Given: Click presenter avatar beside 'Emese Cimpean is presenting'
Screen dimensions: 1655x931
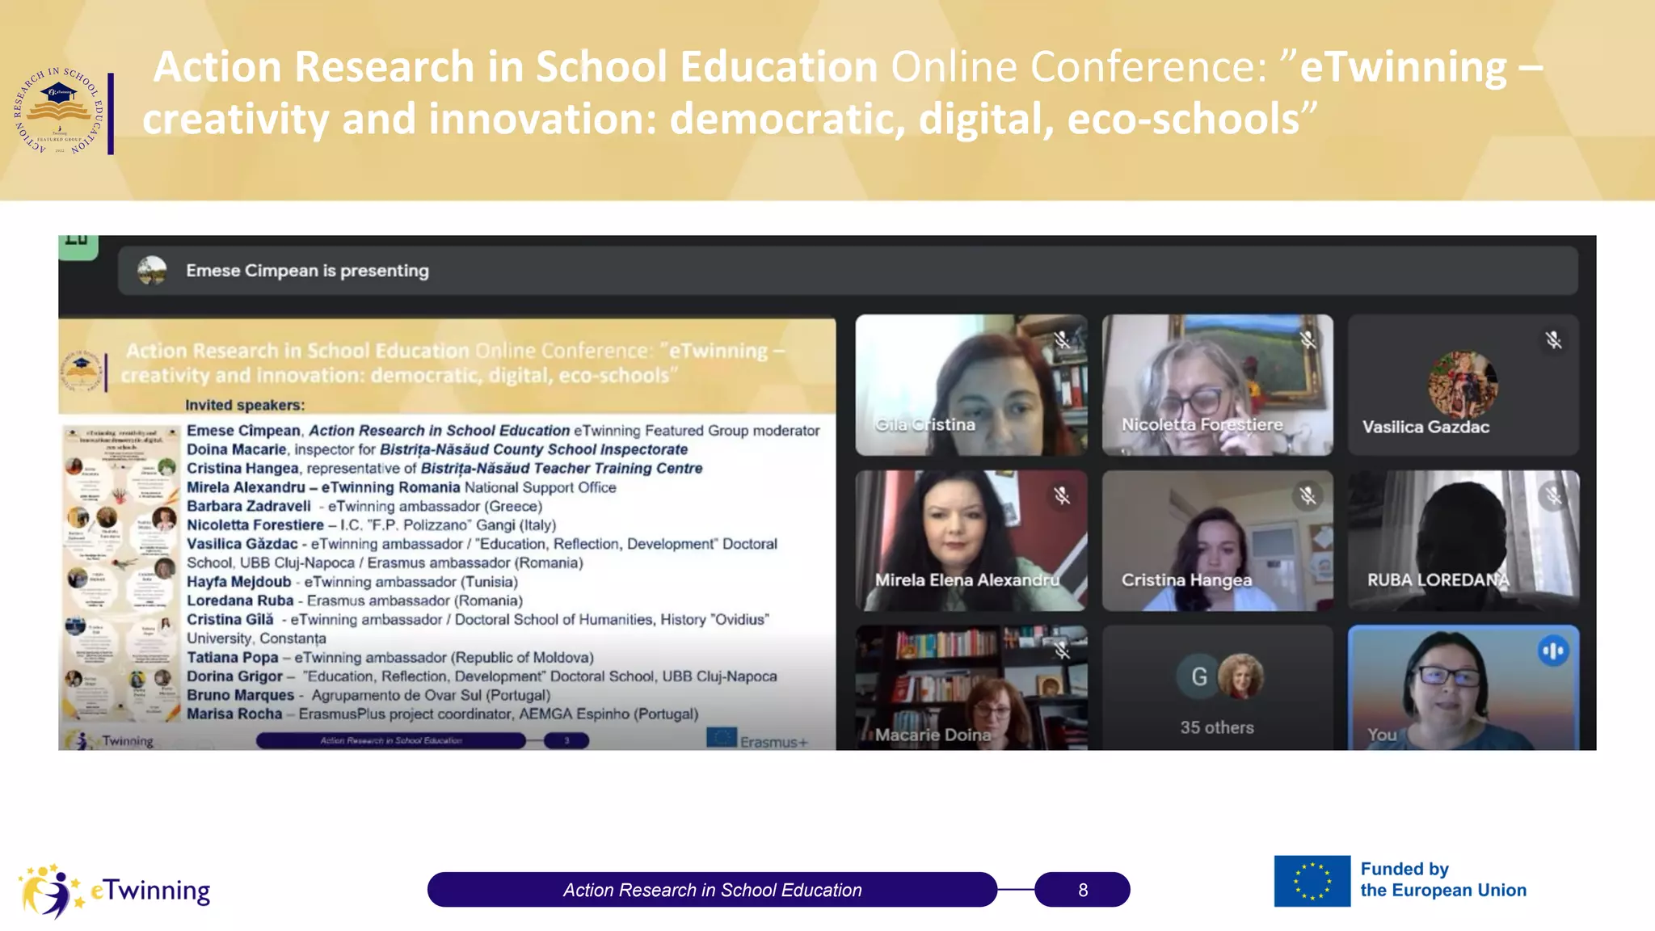Looking at the screenshot, I should point(152,271).
